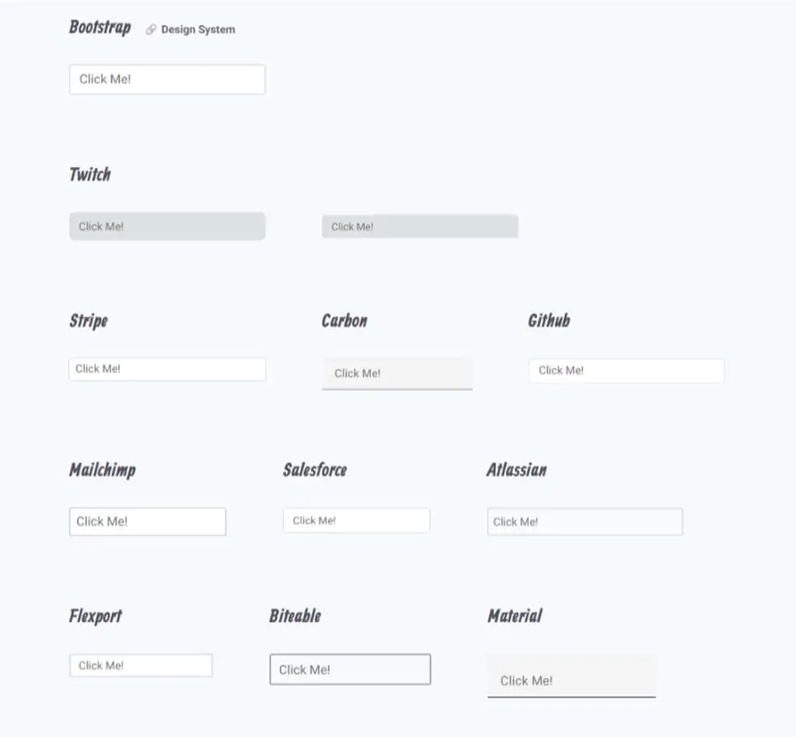Click the first rounded Twitch input
The width and height of the screenshot is (796, 737).
(x=168, y=226)
